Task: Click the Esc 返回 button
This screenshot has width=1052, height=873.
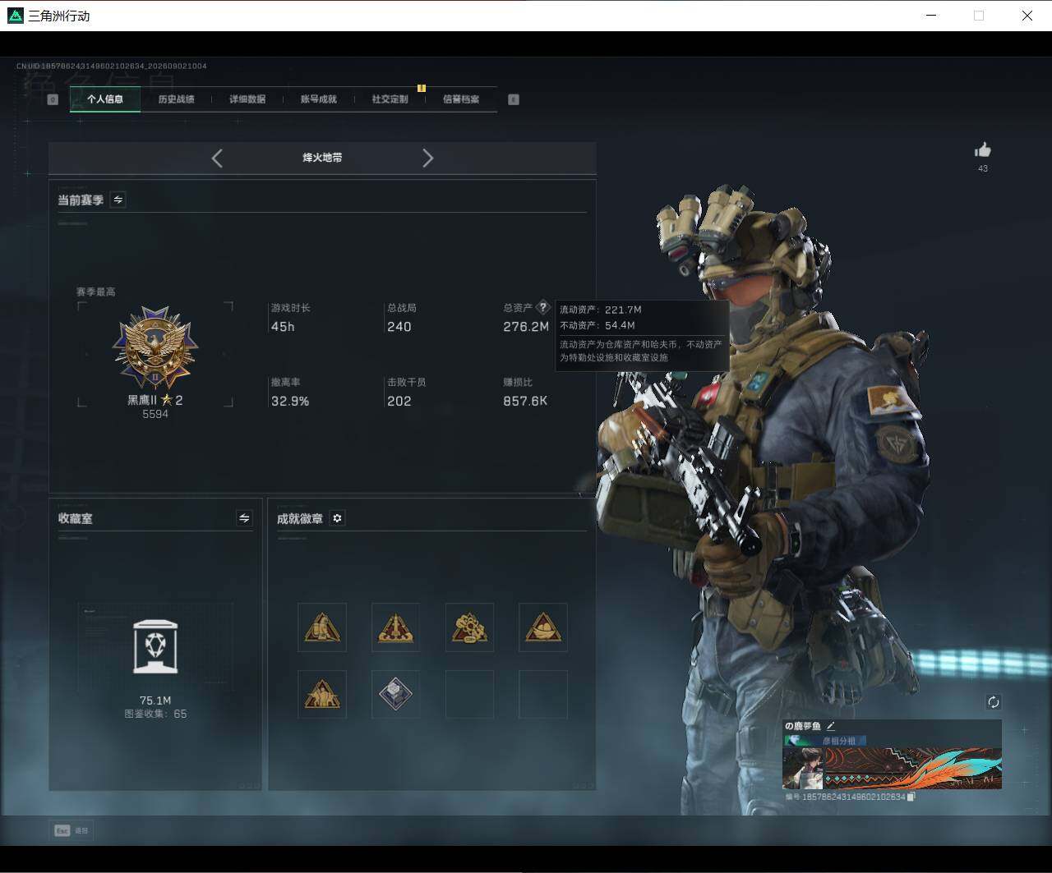Action: pyautogui.click(x=72, y=830)
